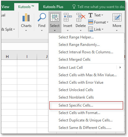128x137 pixels.
Task: Click the Insert rows icon
Action: tap(68, 17)
